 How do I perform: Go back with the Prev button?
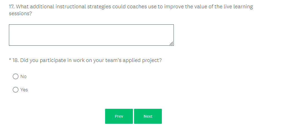pyautogui.click(x=119, y=116)
